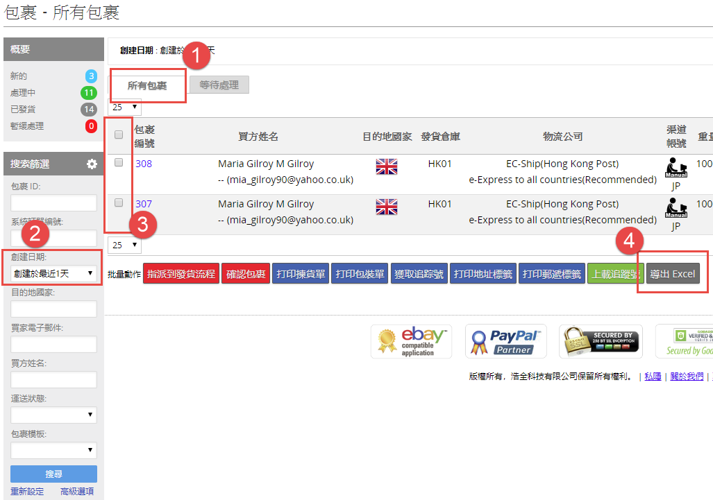Click the 重新設定 link

coord(27,492)
